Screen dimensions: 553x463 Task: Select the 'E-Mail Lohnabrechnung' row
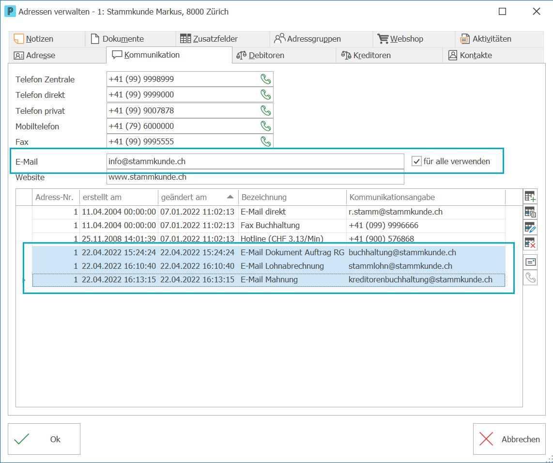click(269, 266)
